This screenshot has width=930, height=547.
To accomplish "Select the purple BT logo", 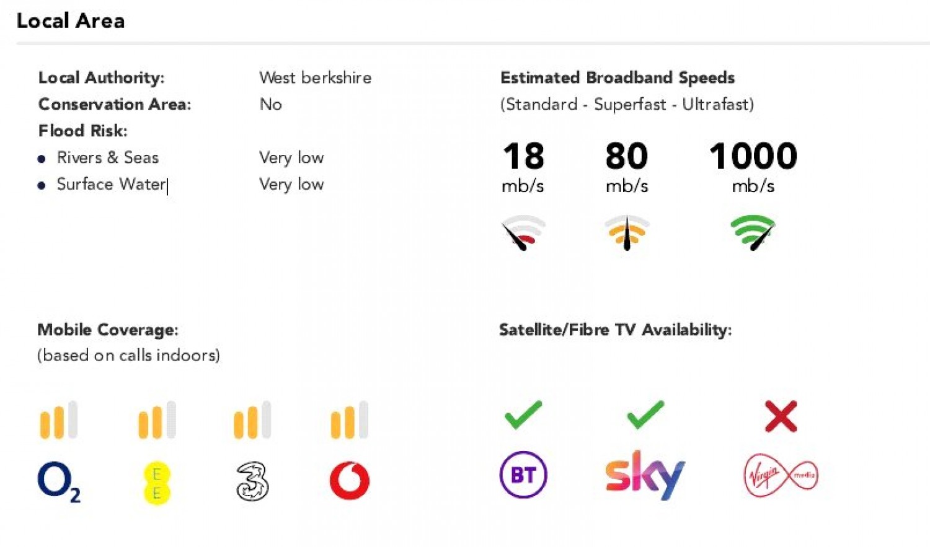I will coord(523,475).
